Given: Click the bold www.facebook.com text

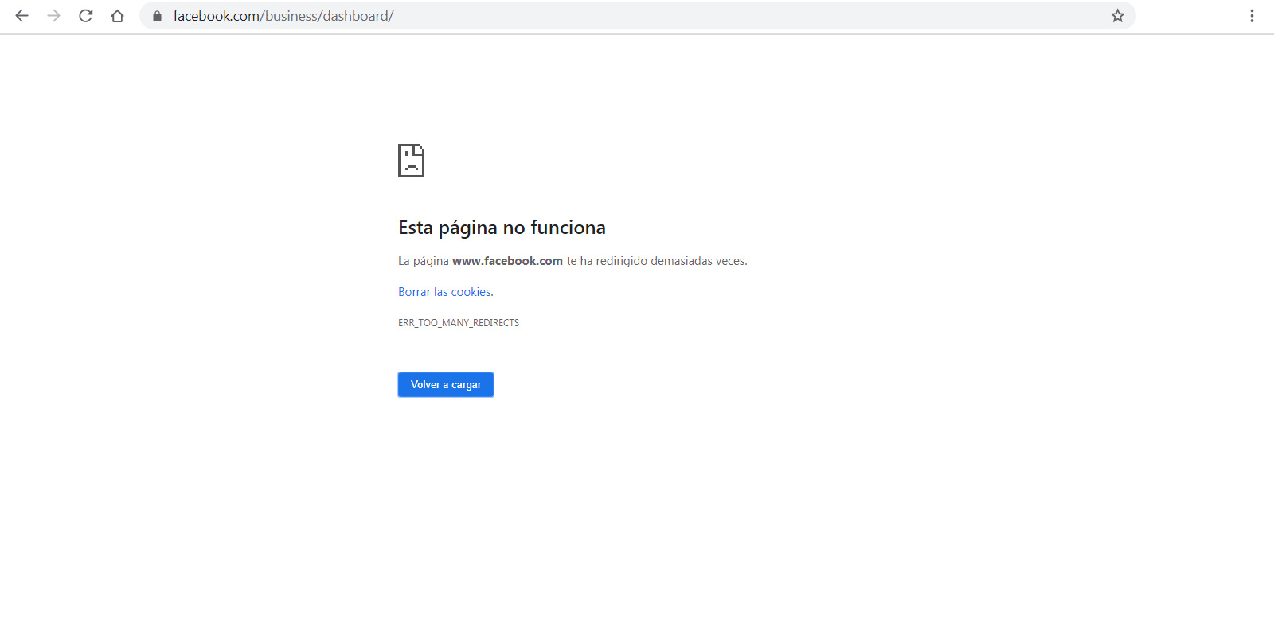Looking at the screenshot, I should coord(507,261).
